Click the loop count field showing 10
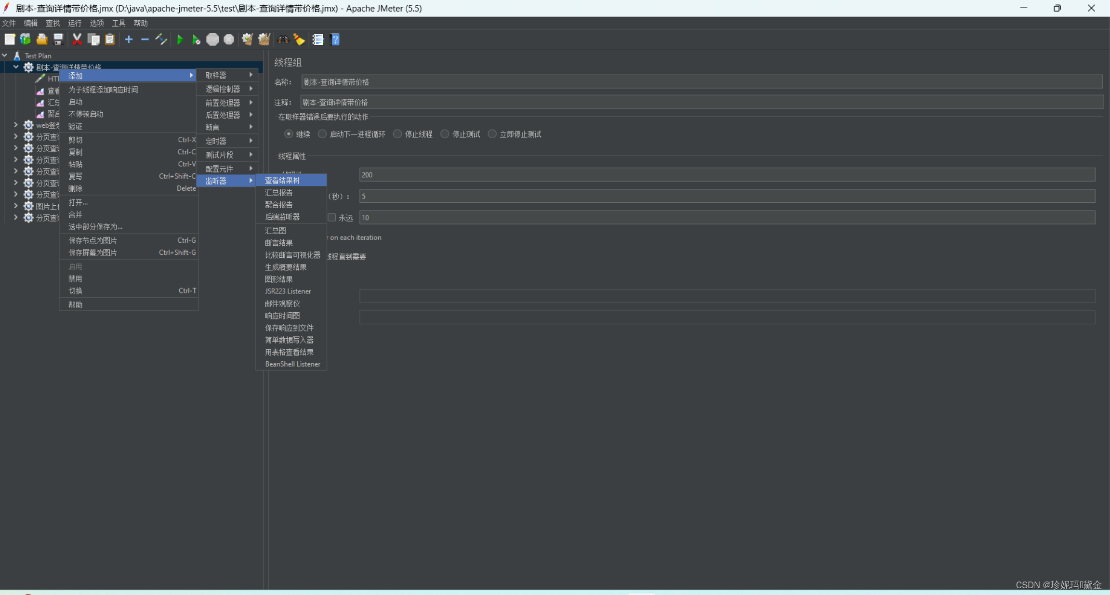This screenshot has width=1110, height=595. [x=727, y=218]
